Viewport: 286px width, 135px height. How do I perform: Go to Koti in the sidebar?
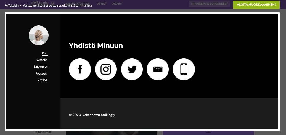[45, 54]
